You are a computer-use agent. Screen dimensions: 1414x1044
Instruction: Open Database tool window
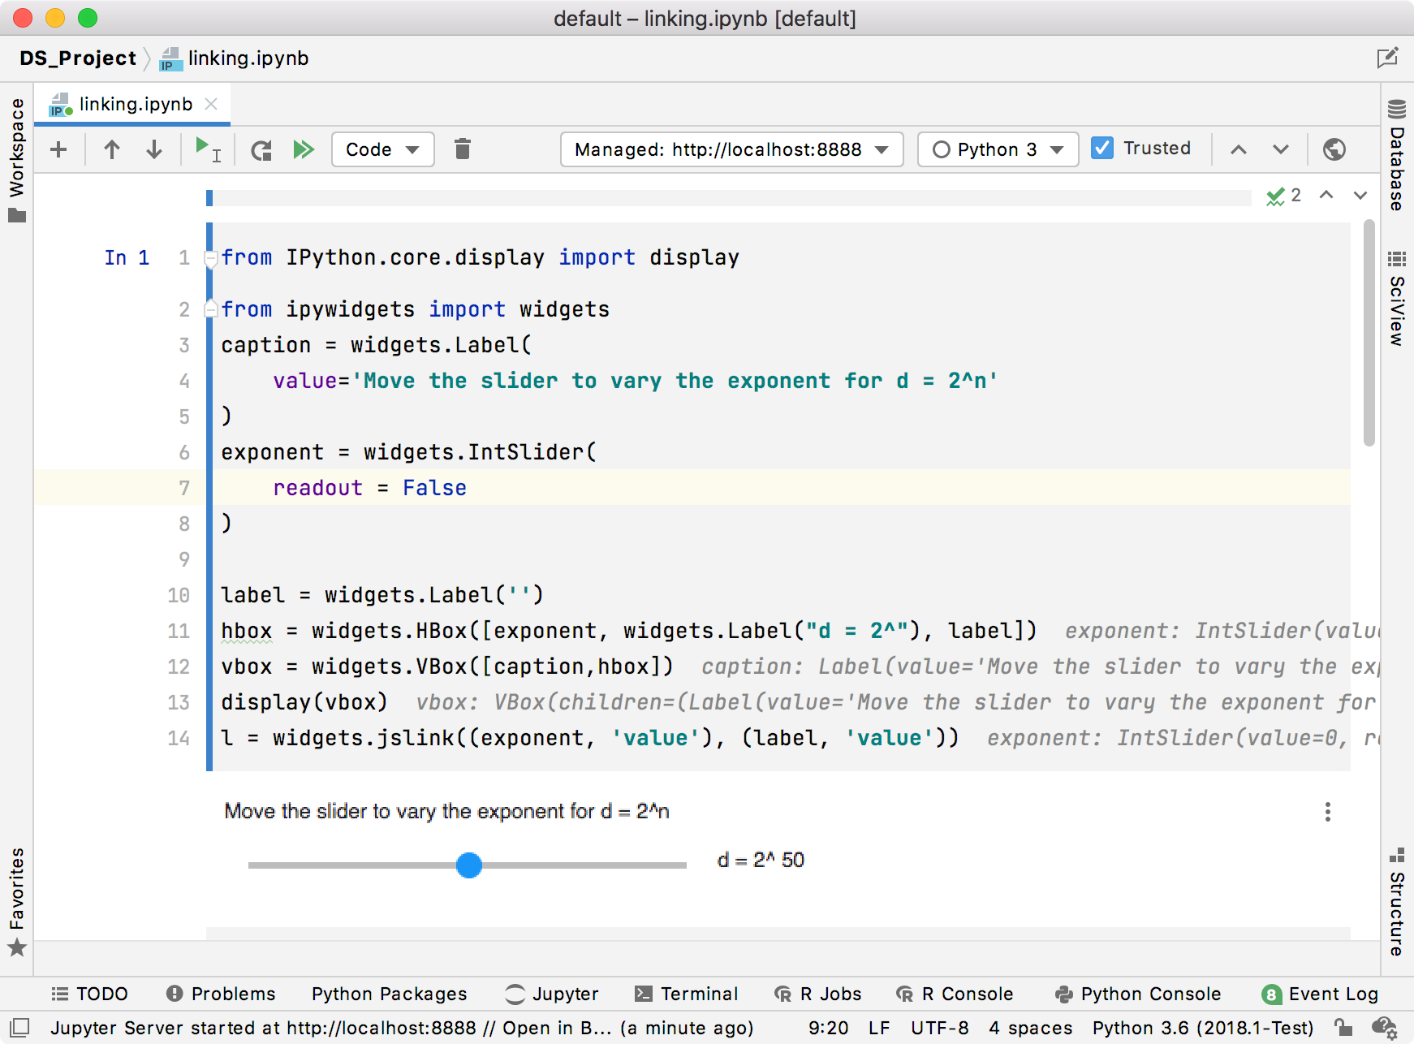pos(1397,156)
